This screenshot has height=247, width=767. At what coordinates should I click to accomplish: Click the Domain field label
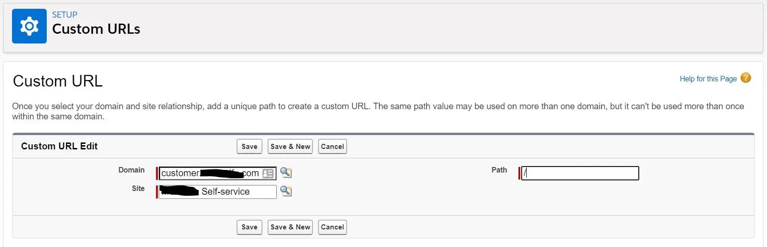tap(131, 170)
